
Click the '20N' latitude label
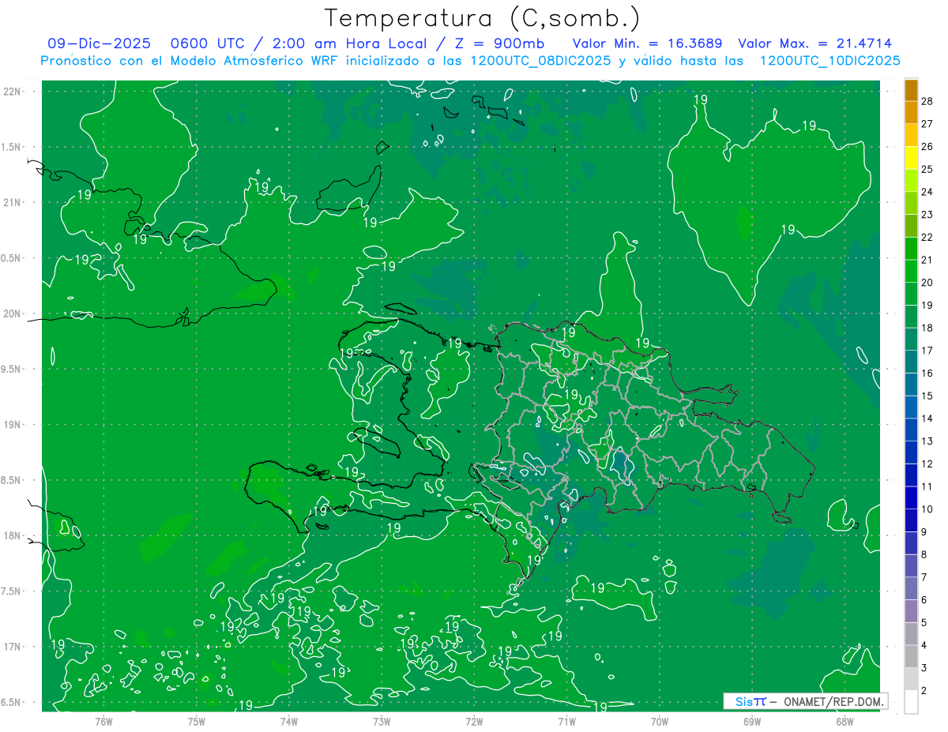(12, 313)
